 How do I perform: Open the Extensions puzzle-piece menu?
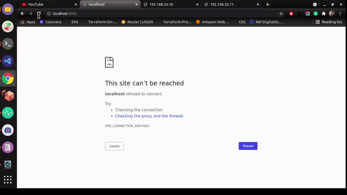pos(324,14)
